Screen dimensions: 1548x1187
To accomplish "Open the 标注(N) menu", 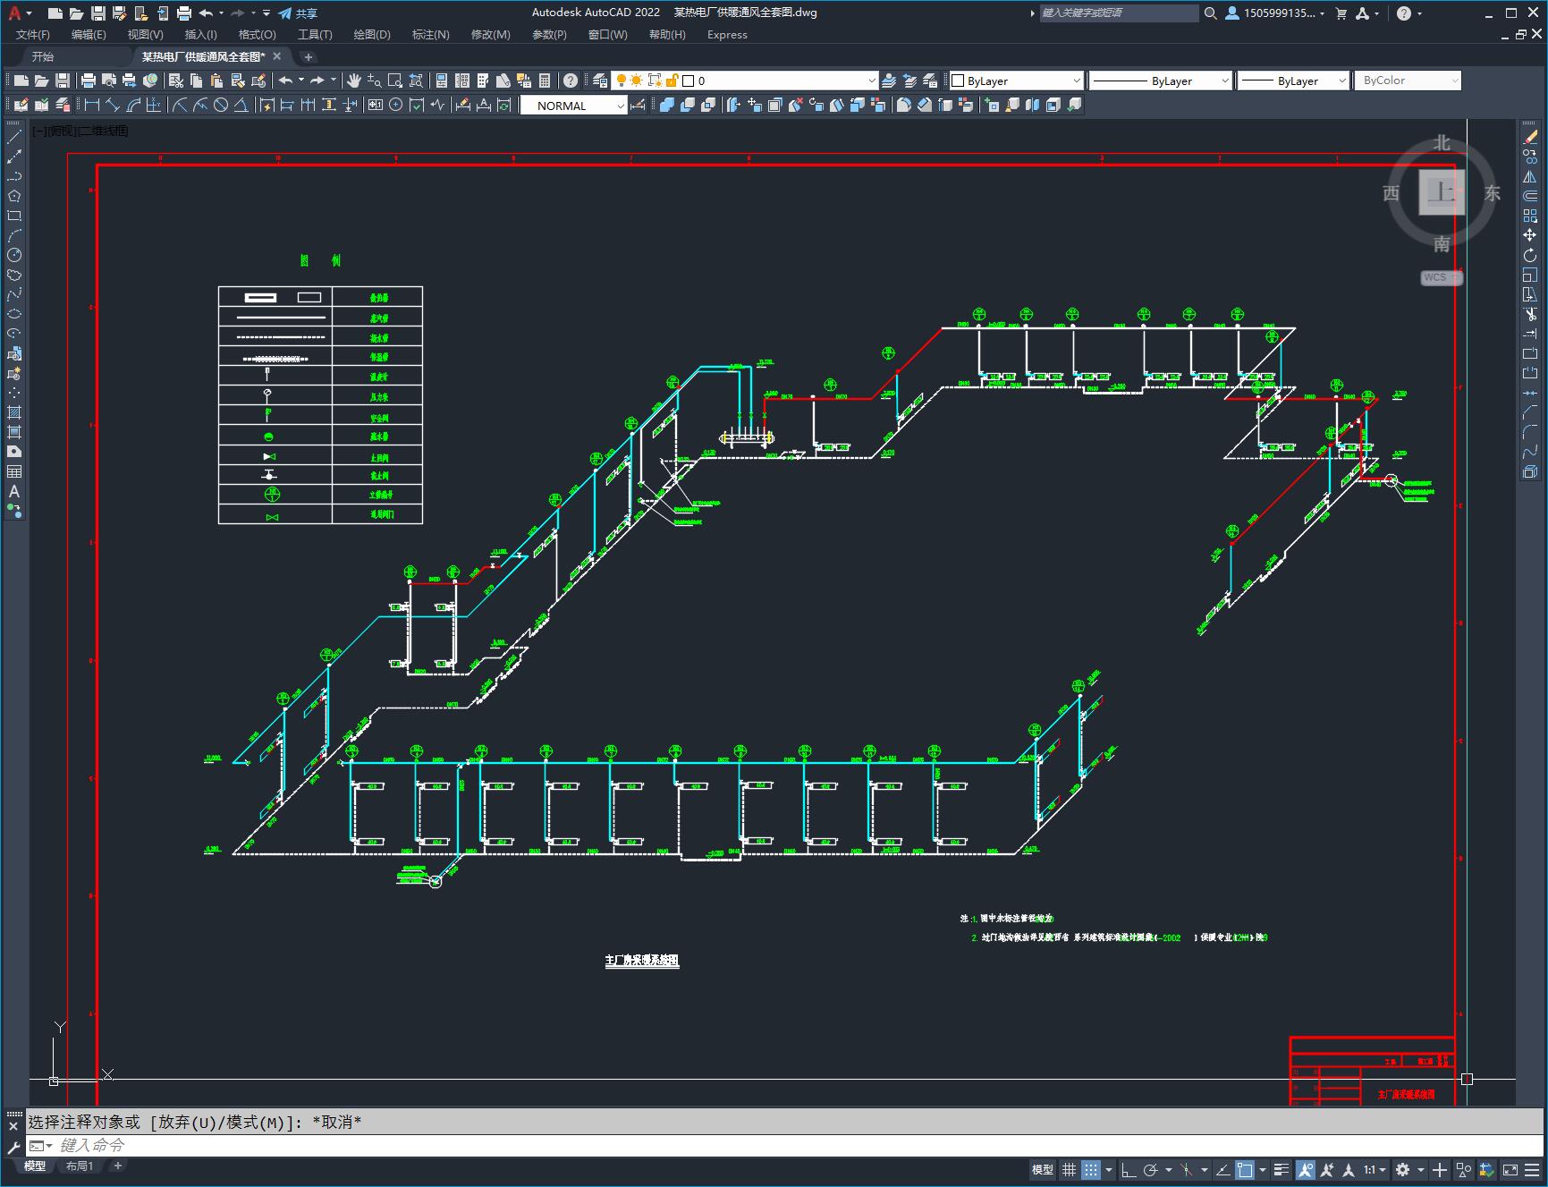I will coord(430,34).
